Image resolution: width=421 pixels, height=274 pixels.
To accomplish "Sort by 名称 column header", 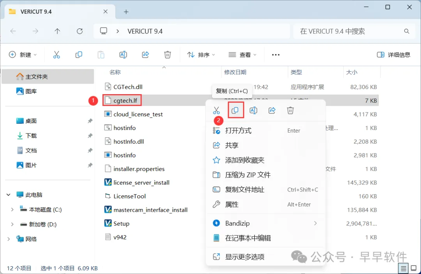I will (x=115, y=72).
